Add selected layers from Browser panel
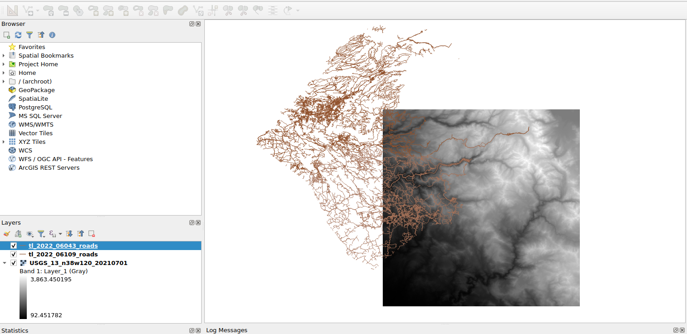The image size is (687, 334). (6, 34)
